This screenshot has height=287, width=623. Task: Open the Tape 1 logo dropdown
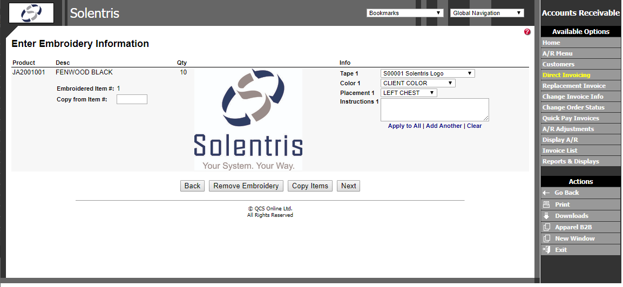[428, 73]
